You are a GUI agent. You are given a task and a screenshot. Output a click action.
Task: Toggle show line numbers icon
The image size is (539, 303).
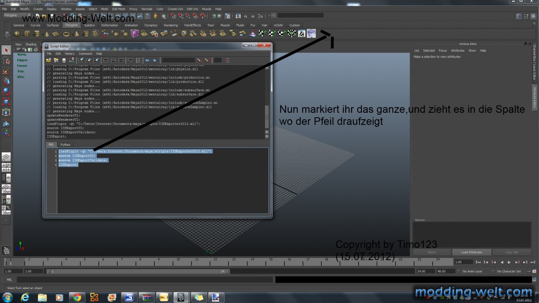pyautogui.click(x=138, y=61)
